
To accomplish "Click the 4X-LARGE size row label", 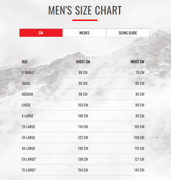I will [x=28, y=149].
